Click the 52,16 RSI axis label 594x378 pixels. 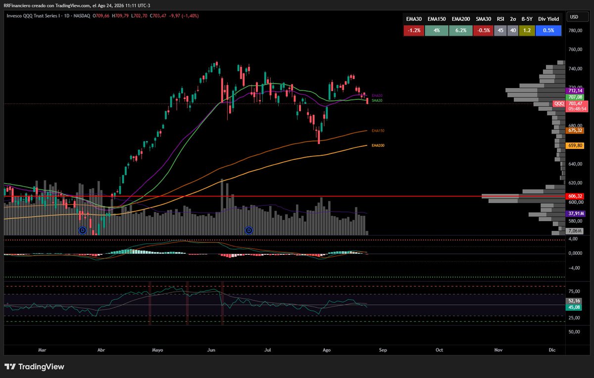(574, 300)
